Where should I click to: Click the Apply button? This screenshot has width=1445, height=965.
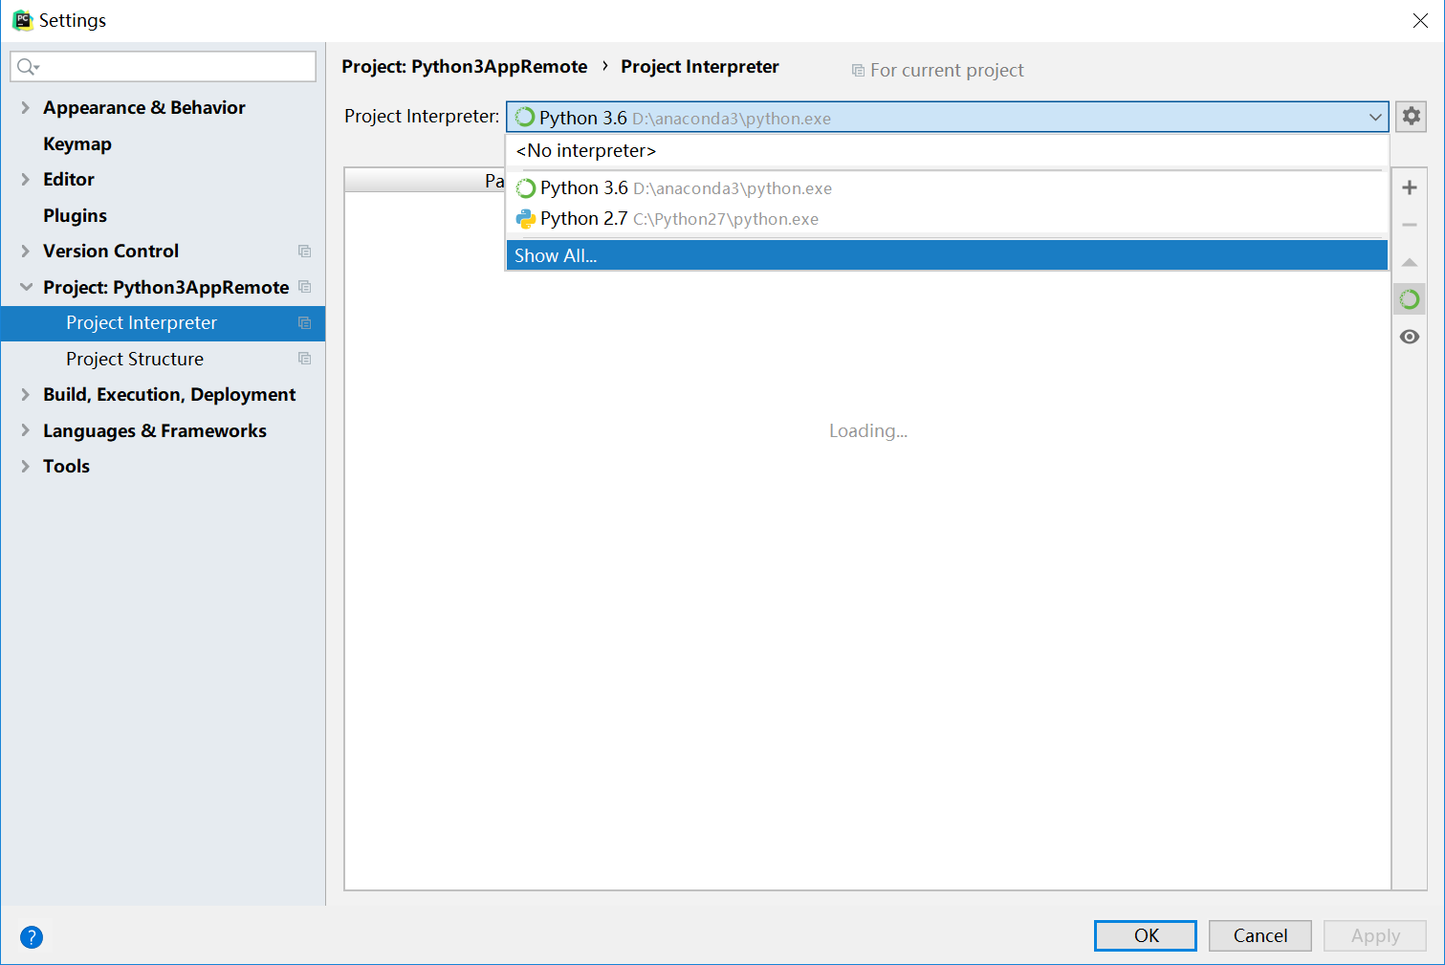pyautogui.click(x=1375, y=935)
